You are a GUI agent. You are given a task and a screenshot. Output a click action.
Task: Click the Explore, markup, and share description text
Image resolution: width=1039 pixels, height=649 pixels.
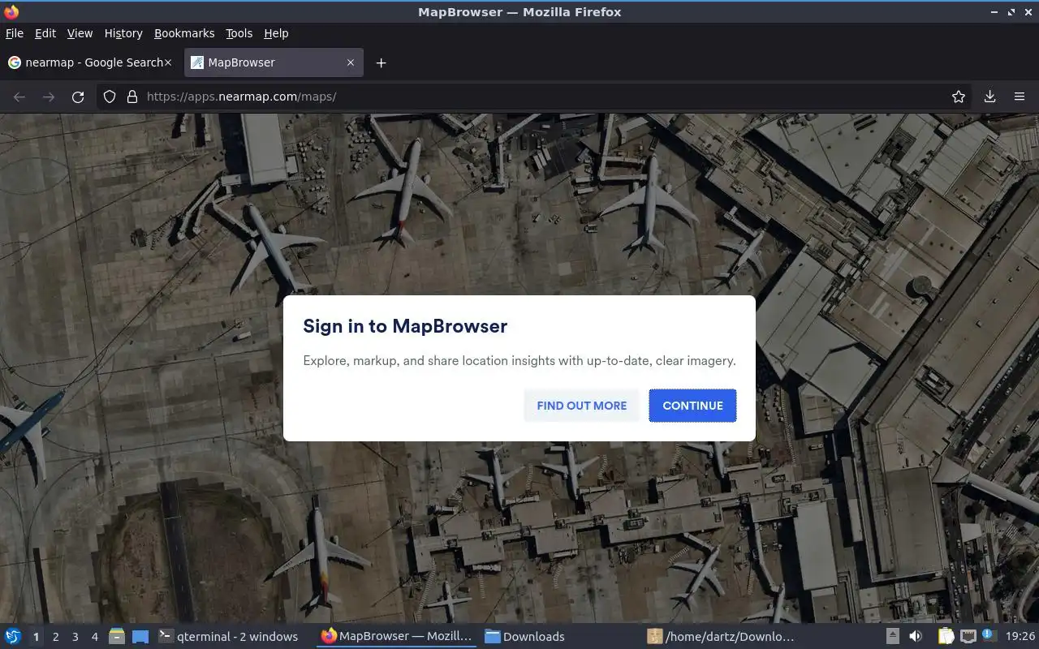pyautogui.click(x=519, y=361)
